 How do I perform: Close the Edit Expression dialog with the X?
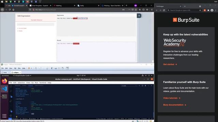click(139, 16)
